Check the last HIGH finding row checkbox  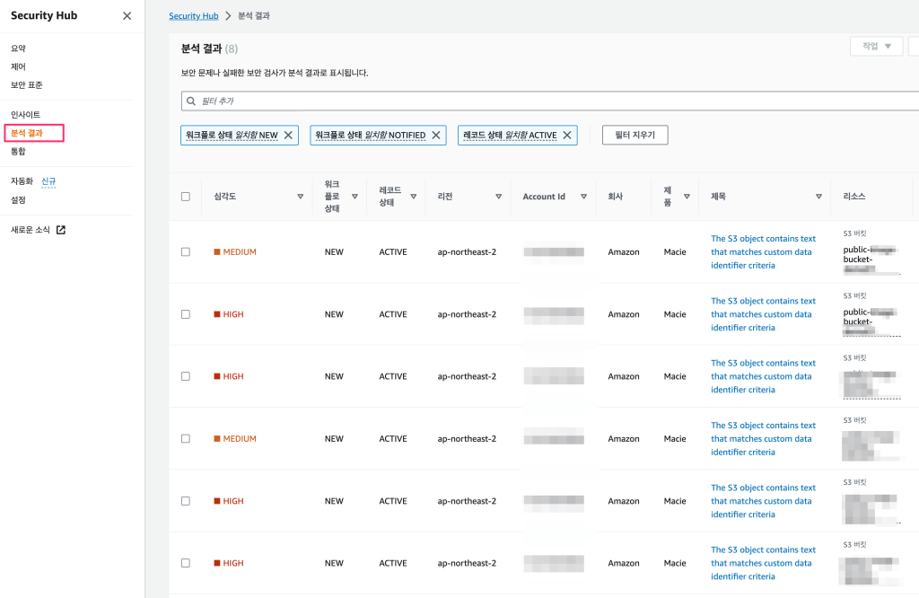point(186,563)
